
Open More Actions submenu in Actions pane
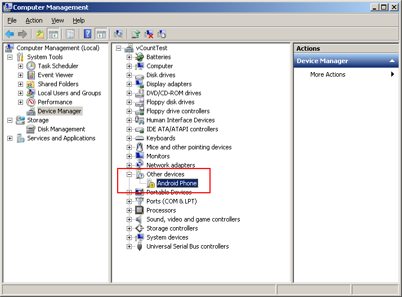click(328, 74)
